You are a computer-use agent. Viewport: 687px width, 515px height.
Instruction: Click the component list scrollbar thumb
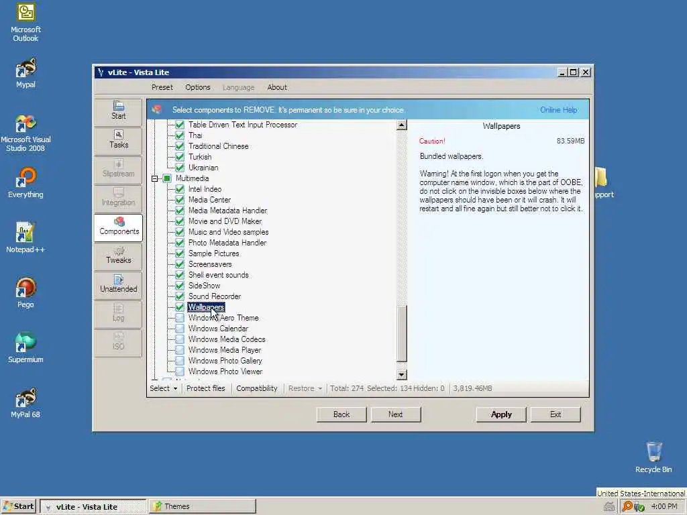tap(401, 334)
